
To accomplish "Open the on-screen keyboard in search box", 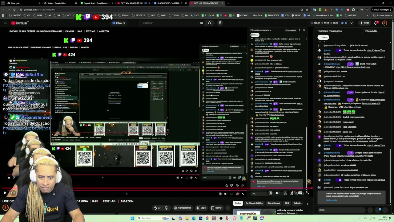I will (x=202, y=23).
